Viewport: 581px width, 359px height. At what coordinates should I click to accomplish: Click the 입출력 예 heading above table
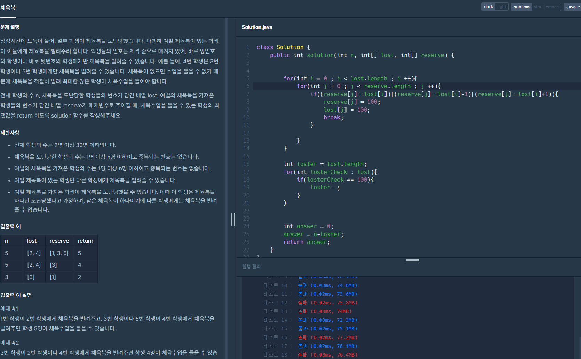10,226
